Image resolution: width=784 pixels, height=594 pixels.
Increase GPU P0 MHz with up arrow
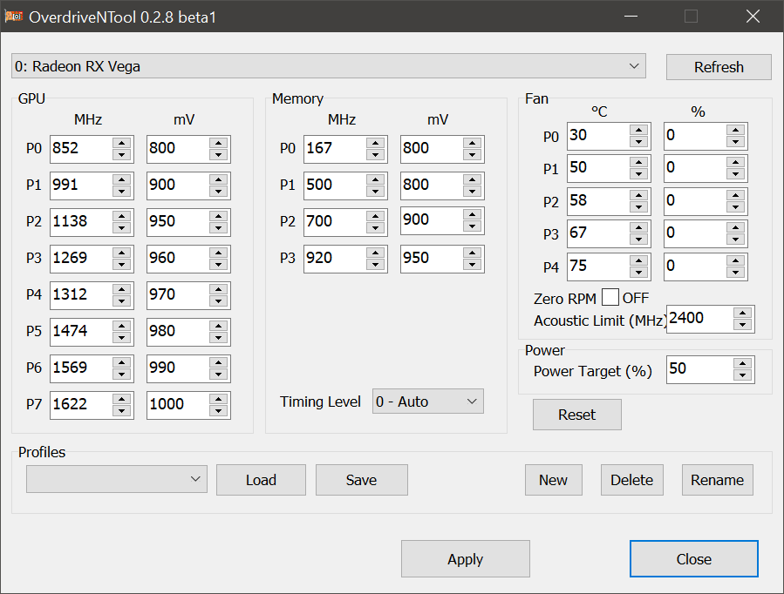[122, 143]
